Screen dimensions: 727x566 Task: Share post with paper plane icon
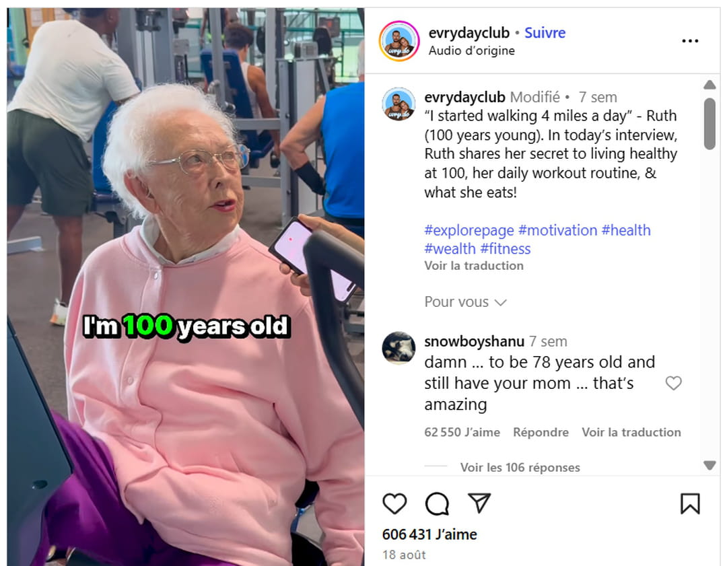pos(479,503)
